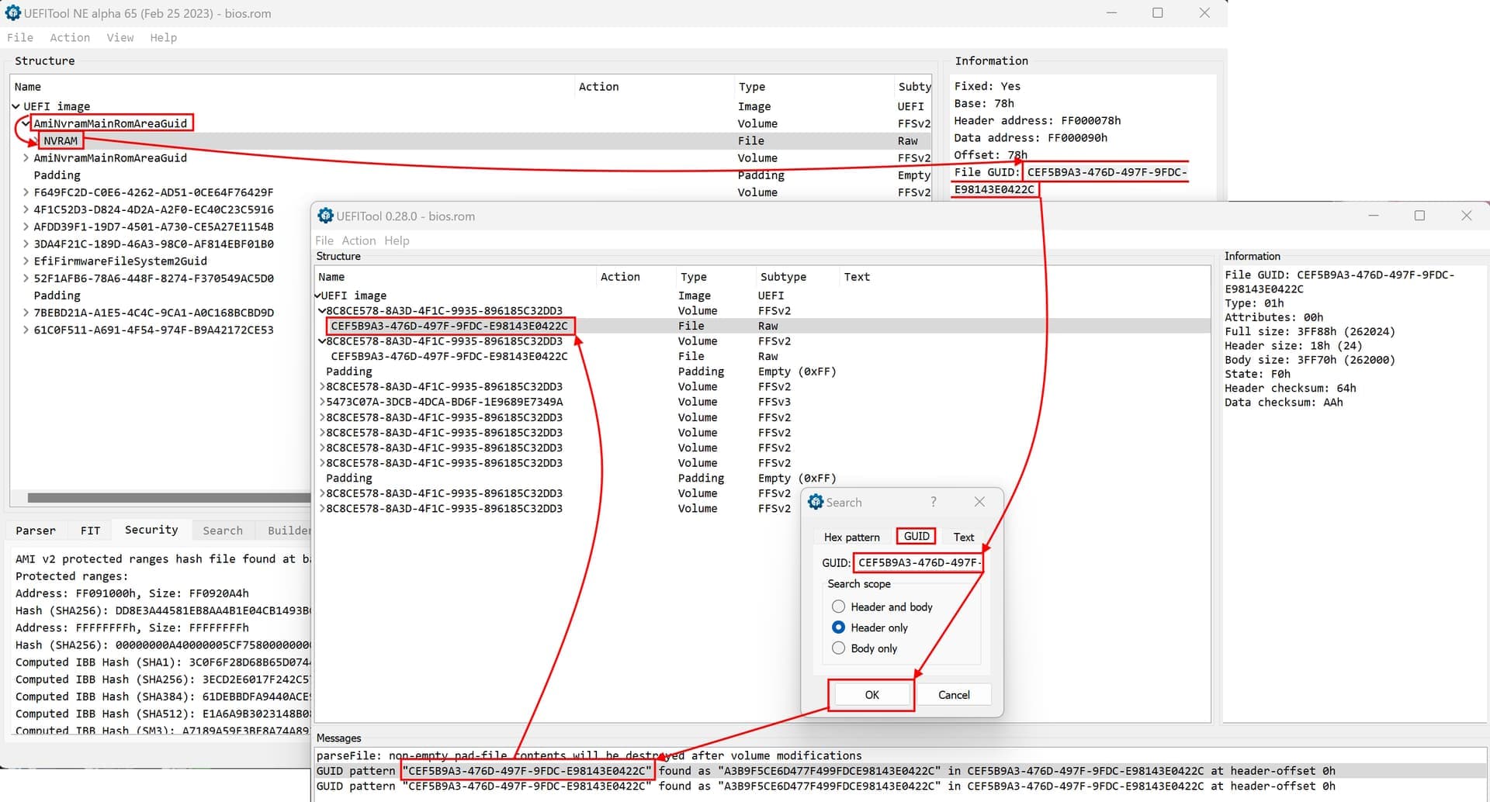Screen dimensions: 1490x802
Task: Maximize the UEFITool 0.28.0 window
Action: (x=1419, y=216)
